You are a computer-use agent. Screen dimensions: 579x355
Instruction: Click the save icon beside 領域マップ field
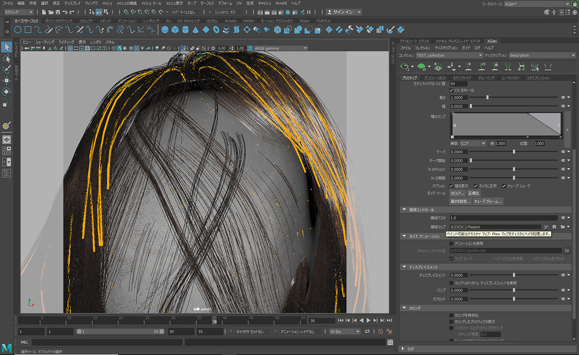[x=554, y=227]
